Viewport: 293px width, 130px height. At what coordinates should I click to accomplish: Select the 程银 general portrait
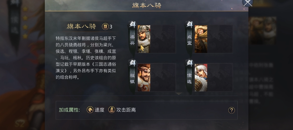point(144,77)
